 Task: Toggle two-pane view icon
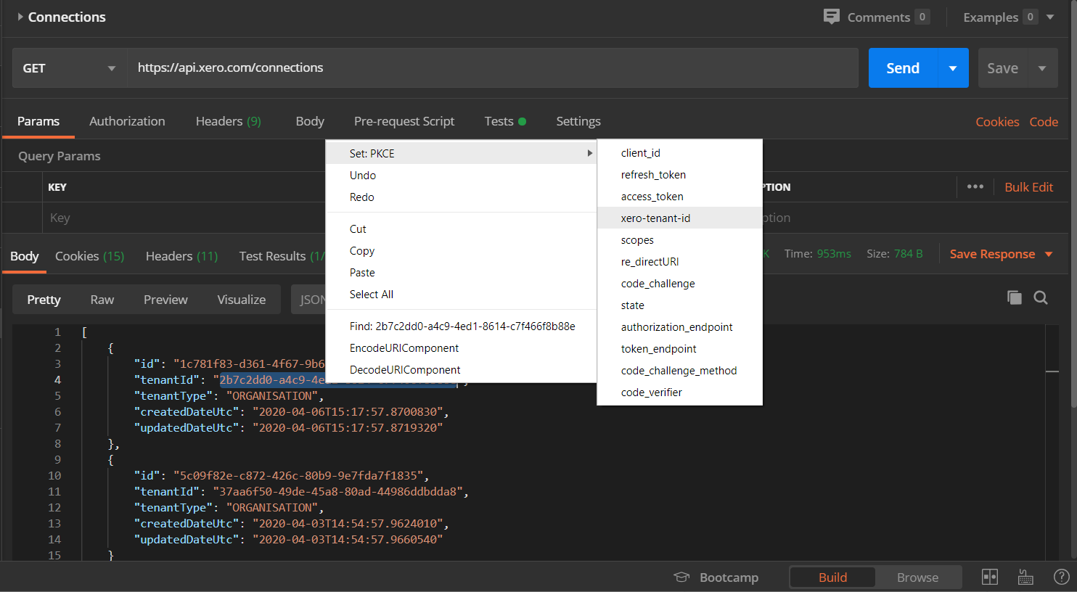990,577
